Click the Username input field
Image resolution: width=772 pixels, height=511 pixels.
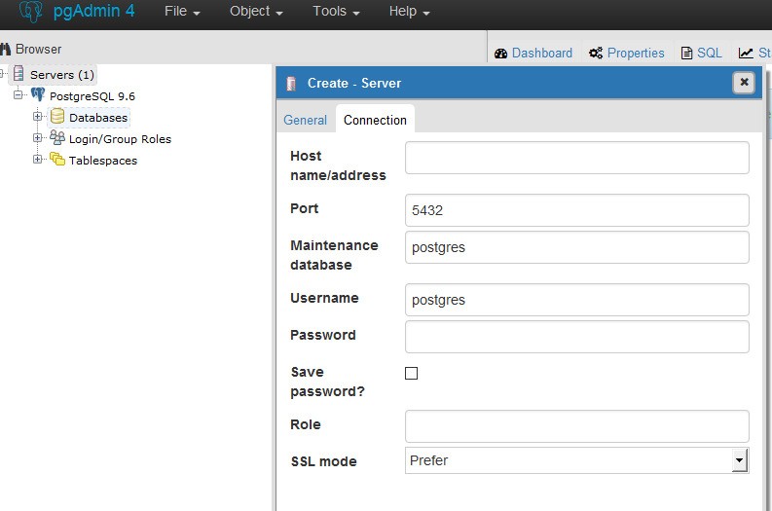pos(577,300)
